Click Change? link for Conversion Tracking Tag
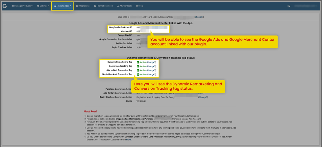This screenshot has width=322, height=148. 151,66
